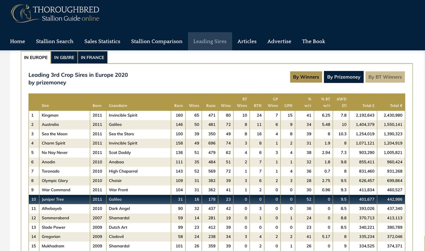The width and height of the screenshot is (425, 251).
Task: Click grandsire Dutch Art
Action: (118, 227)
